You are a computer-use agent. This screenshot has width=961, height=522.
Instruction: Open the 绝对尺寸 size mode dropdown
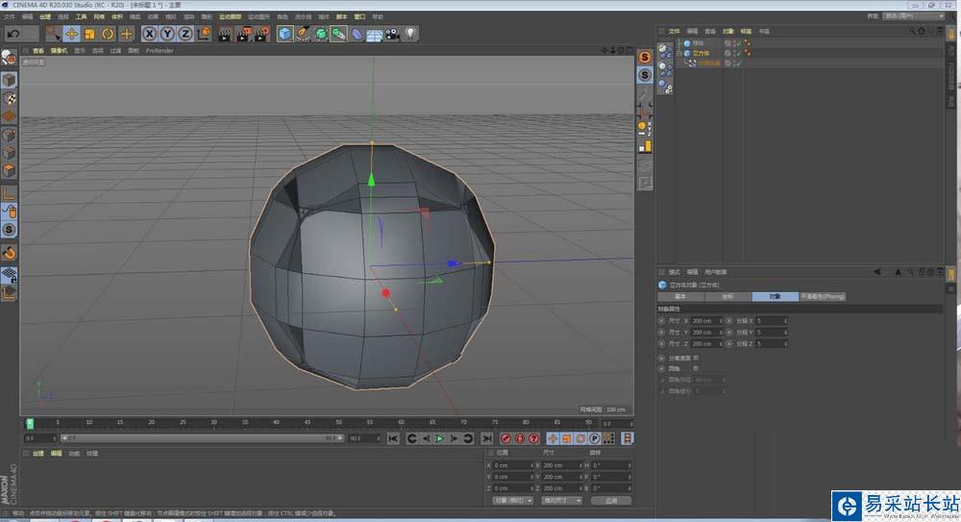[x=560, y=500]
